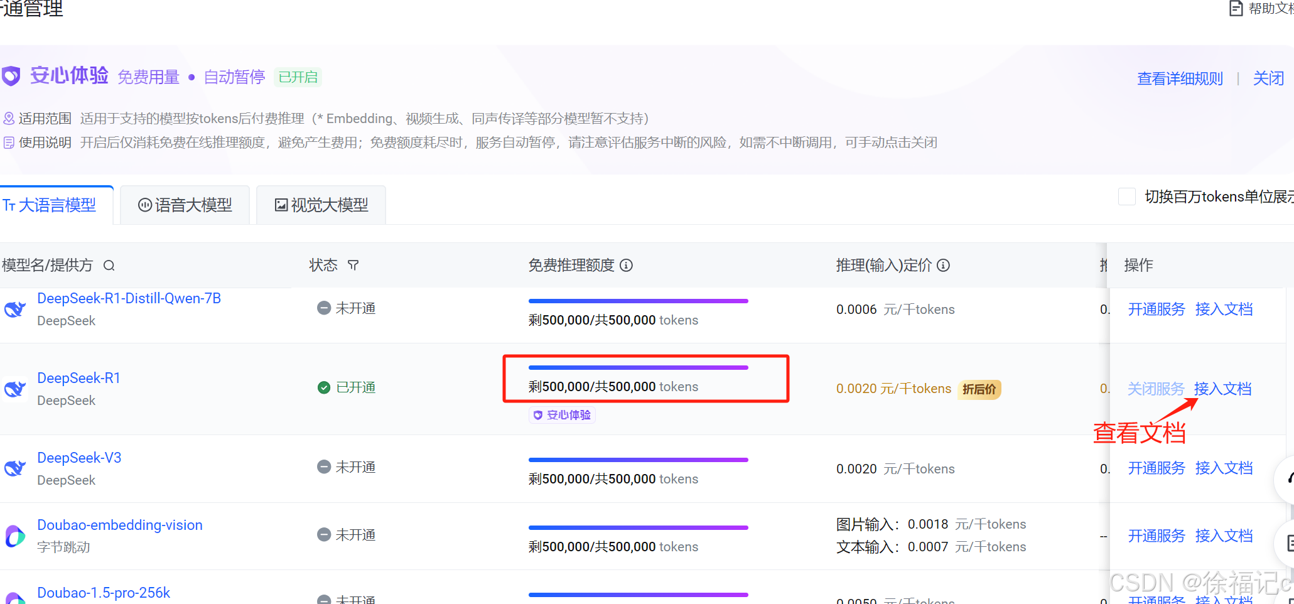Click the search icon beside 模型名/提供方
The width and height of the screenshot is (1294, 604).
pos(109,266)
